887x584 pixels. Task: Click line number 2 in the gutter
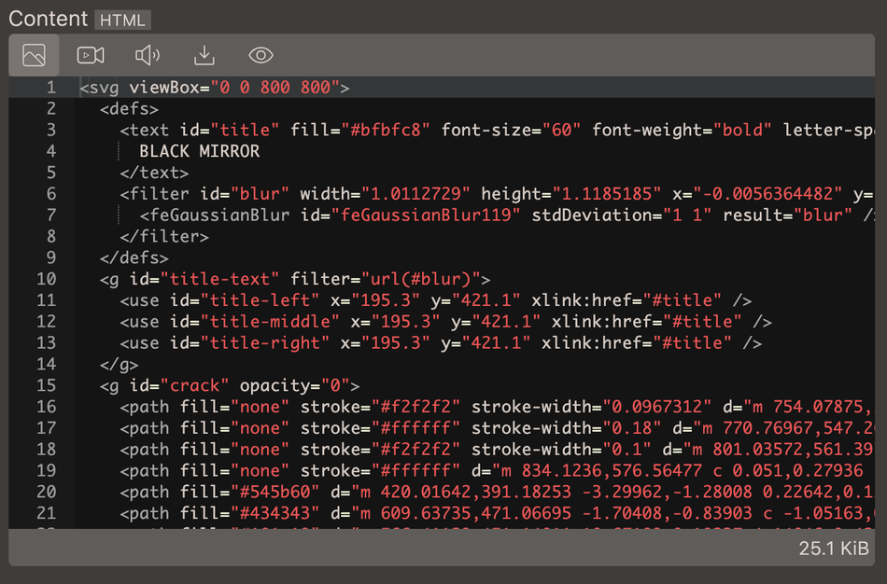click(51, 108)
